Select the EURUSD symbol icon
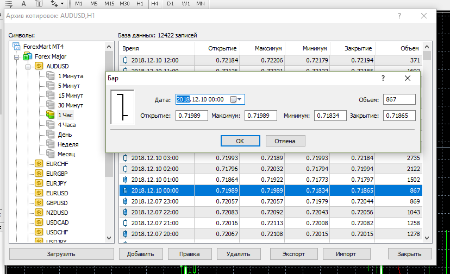The width and height of the screenshot is (450, 274). pyautogui.click(x=39, y=193)
